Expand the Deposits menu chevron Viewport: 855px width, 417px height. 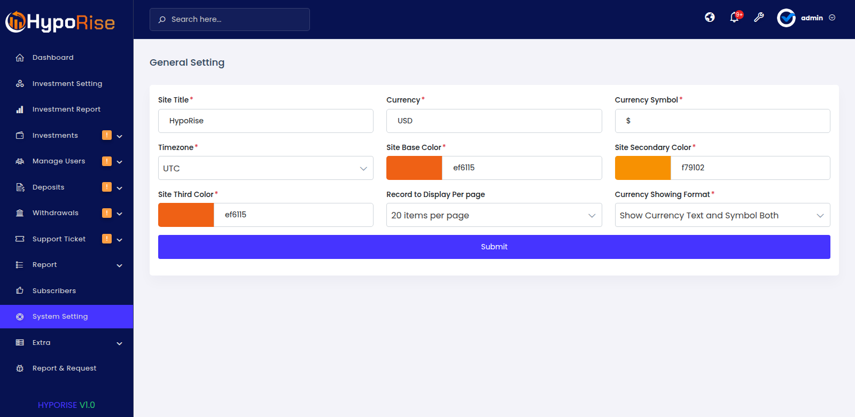[120, 188]
